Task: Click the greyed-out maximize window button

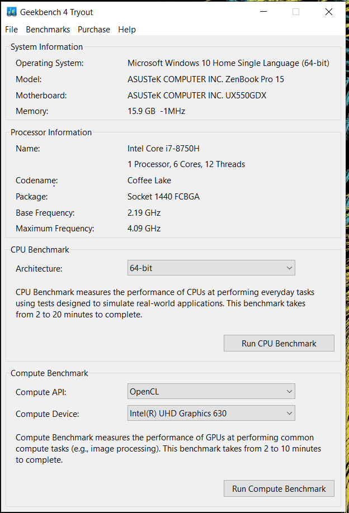Action: point(296,12)
